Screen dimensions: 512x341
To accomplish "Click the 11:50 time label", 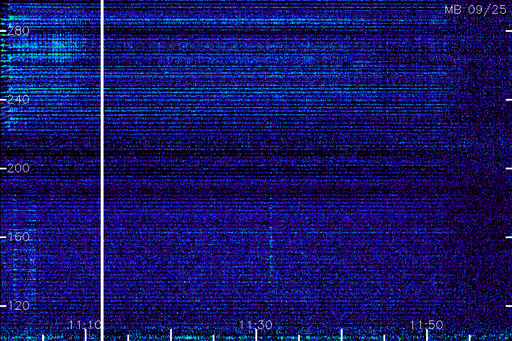I will point(427,325).
